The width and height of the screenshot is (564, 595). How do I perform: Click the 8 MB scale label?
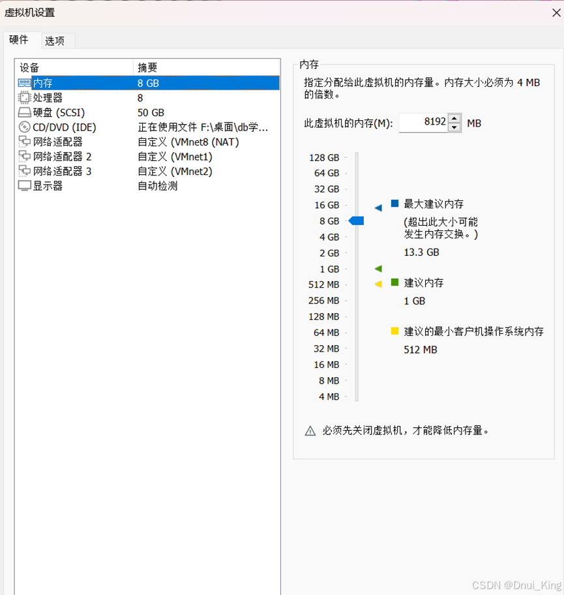point(329,380)
